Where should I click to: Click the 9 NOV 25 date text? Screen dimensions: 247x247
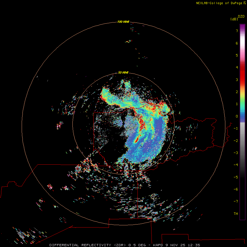176,245
